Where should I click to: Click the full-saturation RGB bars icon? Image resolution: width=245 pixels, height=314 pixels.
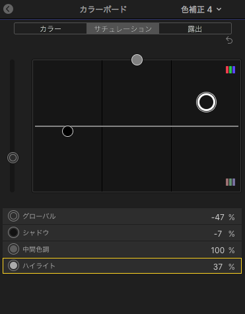coord(230,70)
